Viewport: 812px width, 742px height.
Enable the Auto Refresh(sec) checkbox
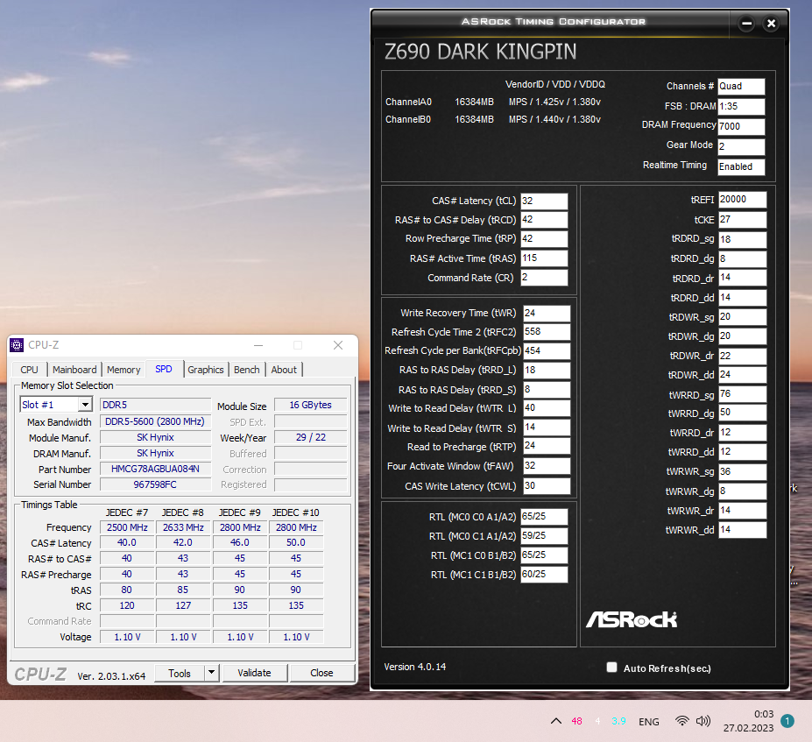click(611, 668)
